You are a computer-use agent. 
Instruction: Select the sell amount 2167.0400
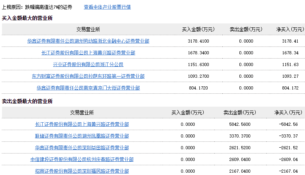pyautogui.click(x=240, y=171)
